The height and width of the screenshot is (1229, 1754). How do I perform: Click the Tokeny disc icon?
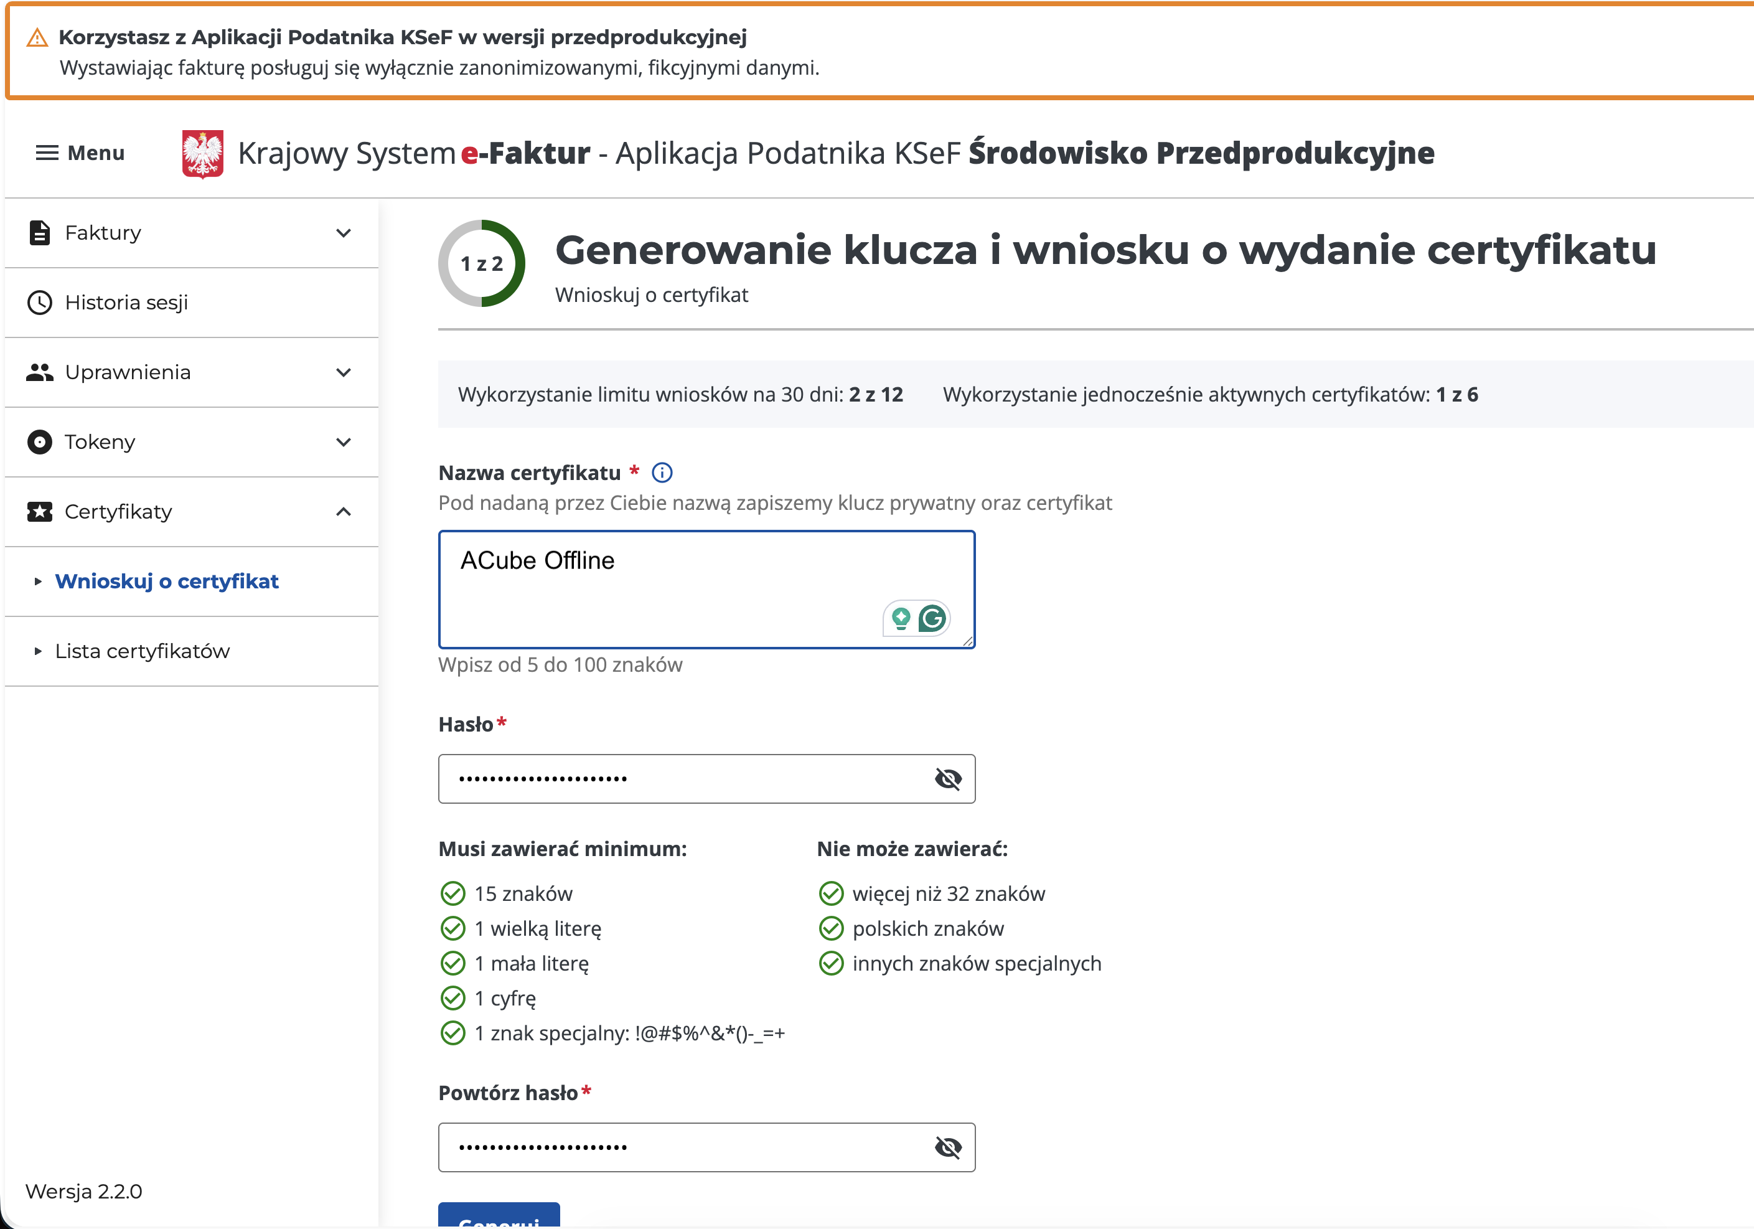[x=40, y=442]
